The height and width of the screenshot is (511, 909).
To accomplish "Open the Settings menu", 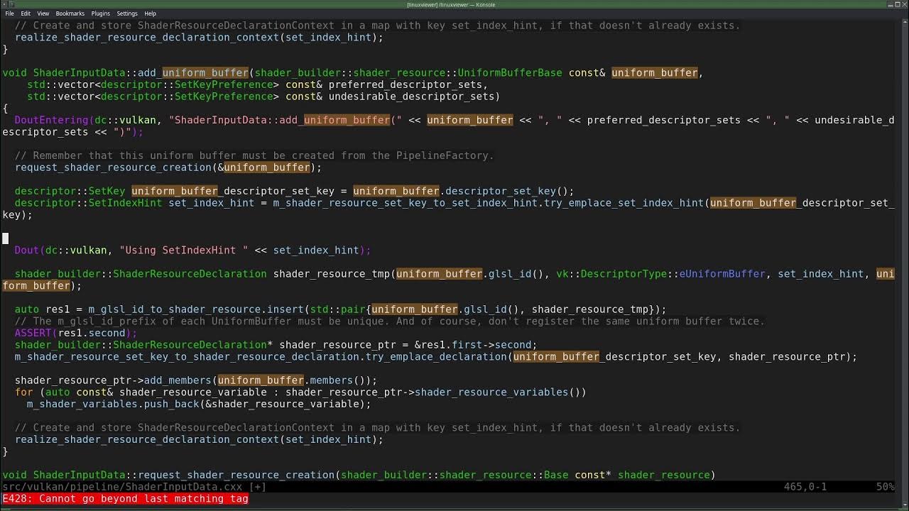I will click(127, 13).
